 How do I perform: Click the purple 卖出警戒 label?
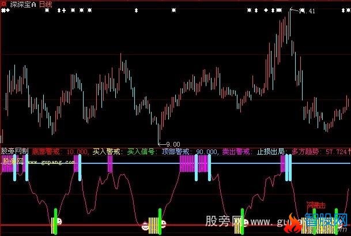[237, 152]
